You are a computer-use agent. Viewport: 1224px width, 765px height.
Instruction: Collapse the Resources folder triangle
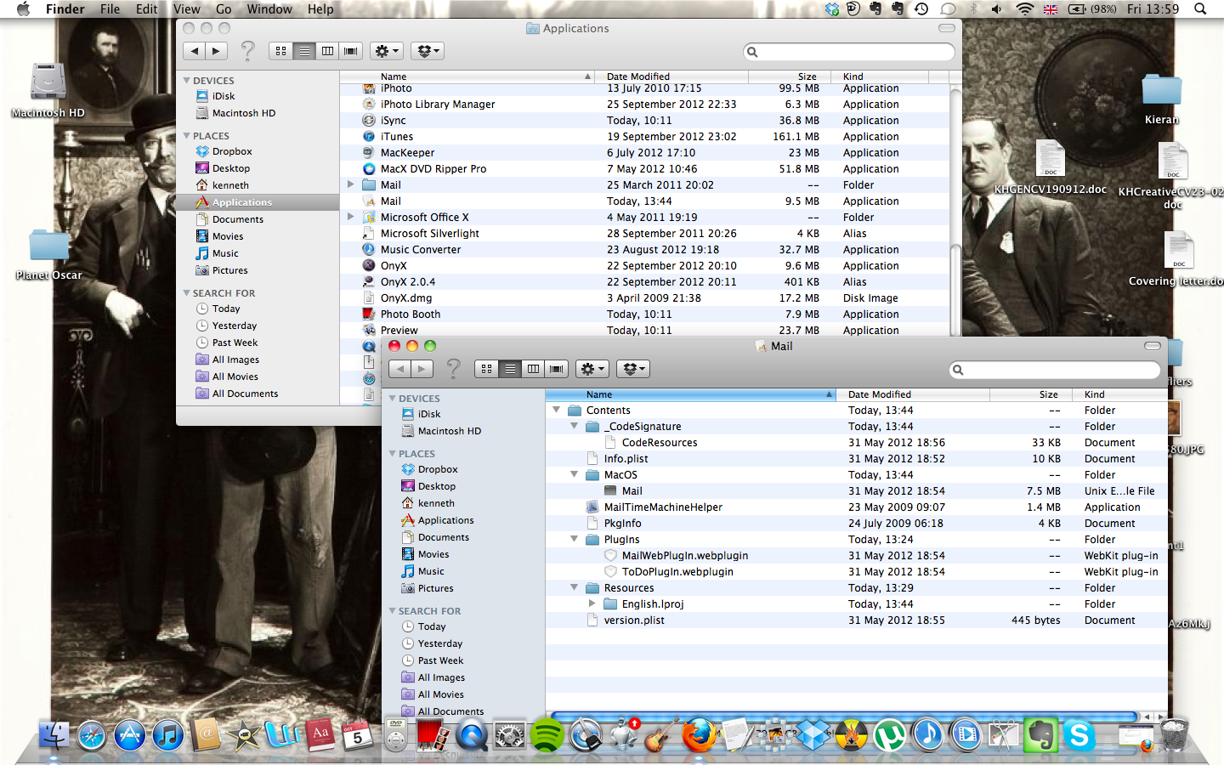(575, 587)
